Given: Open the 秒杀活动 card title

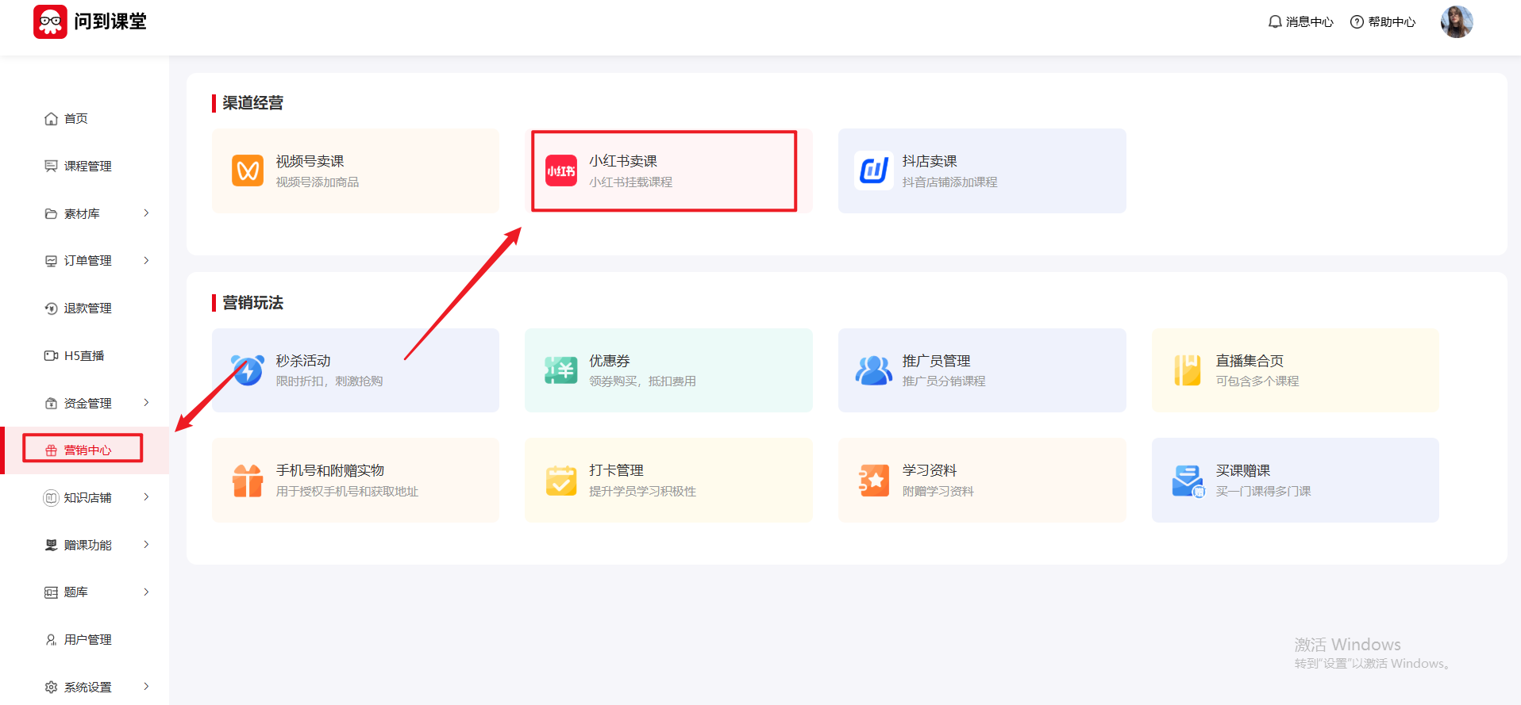Looking at the screenshot, I should tap(303, 361).
